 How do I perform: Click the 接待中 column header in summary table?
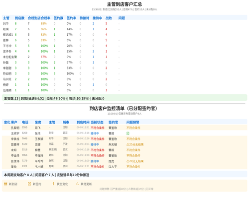tap(97, 18)
